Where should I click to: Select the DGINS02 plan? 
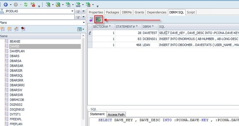(16, 105)
